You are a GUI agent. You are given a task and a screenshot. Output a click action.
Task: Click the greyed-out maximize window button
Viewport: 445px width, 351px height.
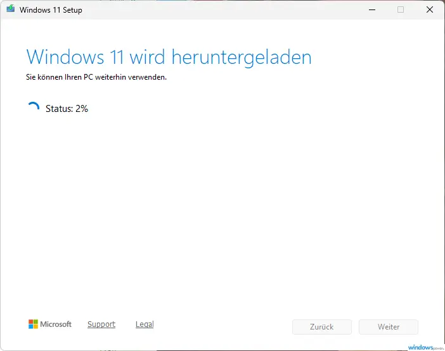[x=401, y=10]
